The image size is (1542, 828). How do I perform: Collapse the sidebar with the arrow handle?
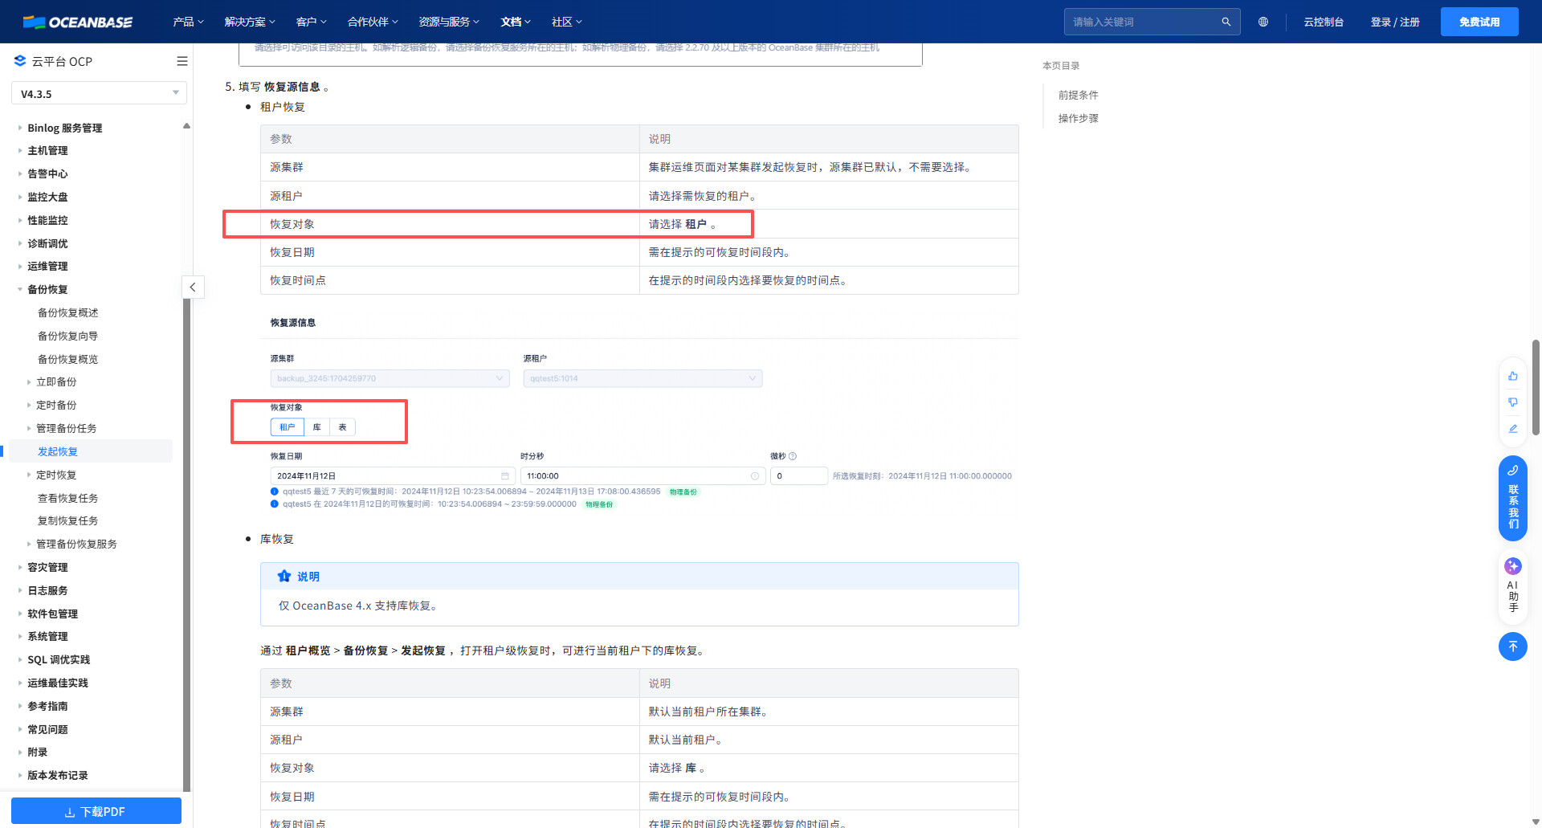pyautogui.click(x=193, y=288)
